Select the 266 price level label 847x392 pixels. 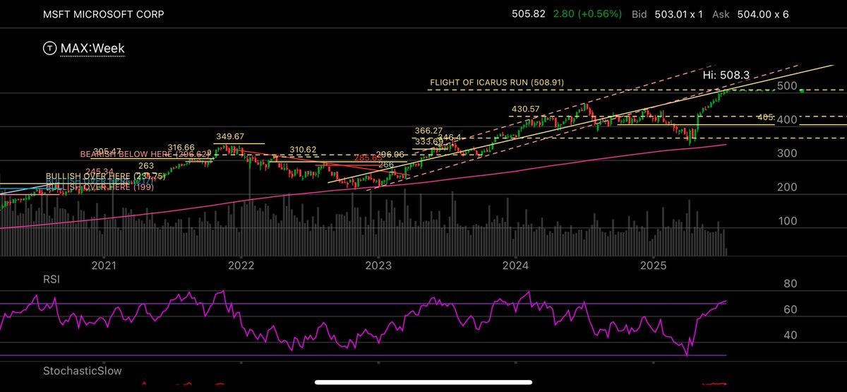pyautogui.click(x=386, y=165)
